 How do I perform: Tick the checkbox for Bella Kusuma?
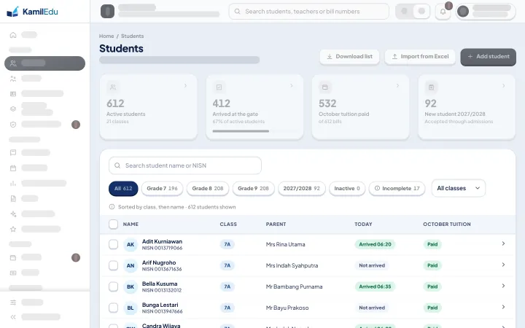point(113,286)
